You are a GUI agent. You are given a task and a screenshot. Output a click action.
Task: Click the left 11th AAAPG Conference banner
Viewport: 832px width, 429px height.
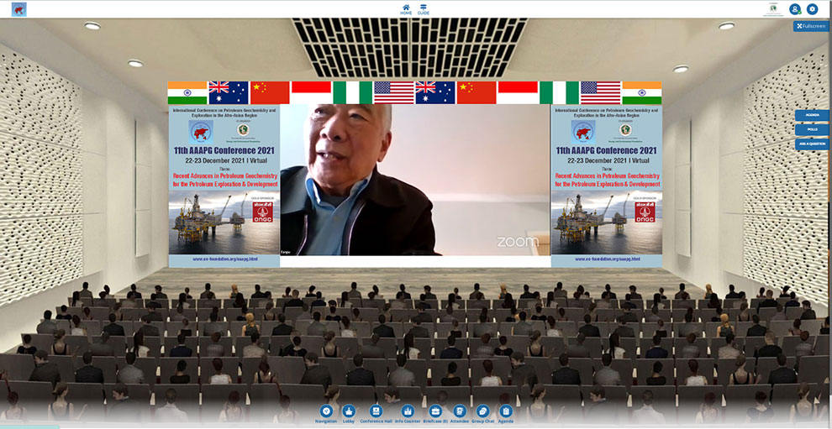pos(224,186)
